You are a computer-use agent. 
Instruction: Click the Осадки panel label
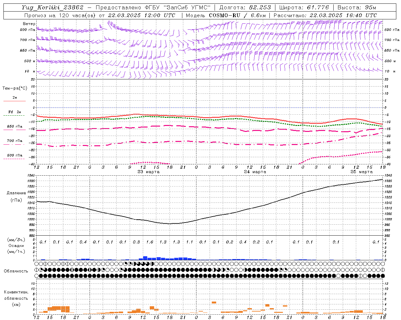point(16,246)
